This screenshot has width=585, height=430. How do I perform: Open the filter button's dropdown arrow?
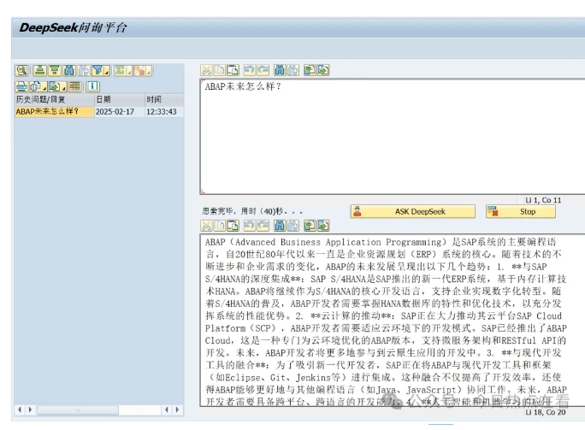[x=107, y=71]
